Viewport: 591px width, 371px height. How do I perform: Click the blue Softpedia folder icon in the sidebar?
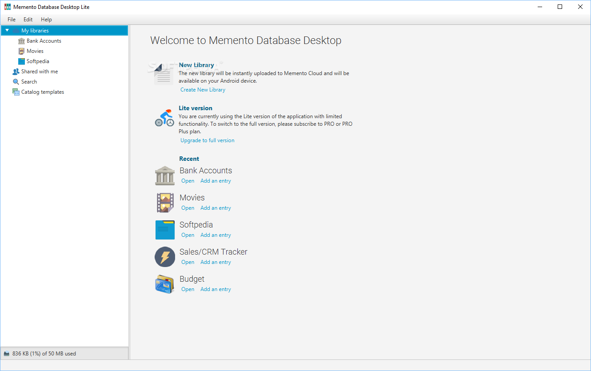pyautogui.click(x=21, y=61)
